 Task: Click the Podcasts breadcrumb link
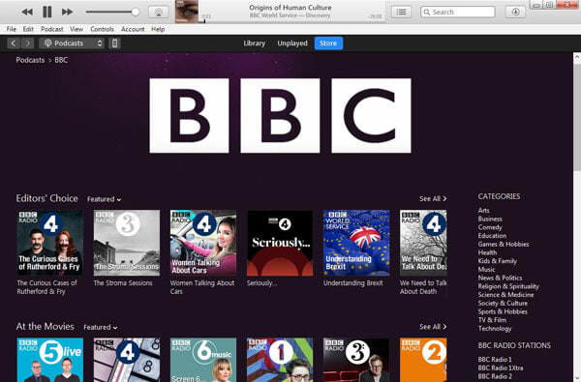(30, 60)
